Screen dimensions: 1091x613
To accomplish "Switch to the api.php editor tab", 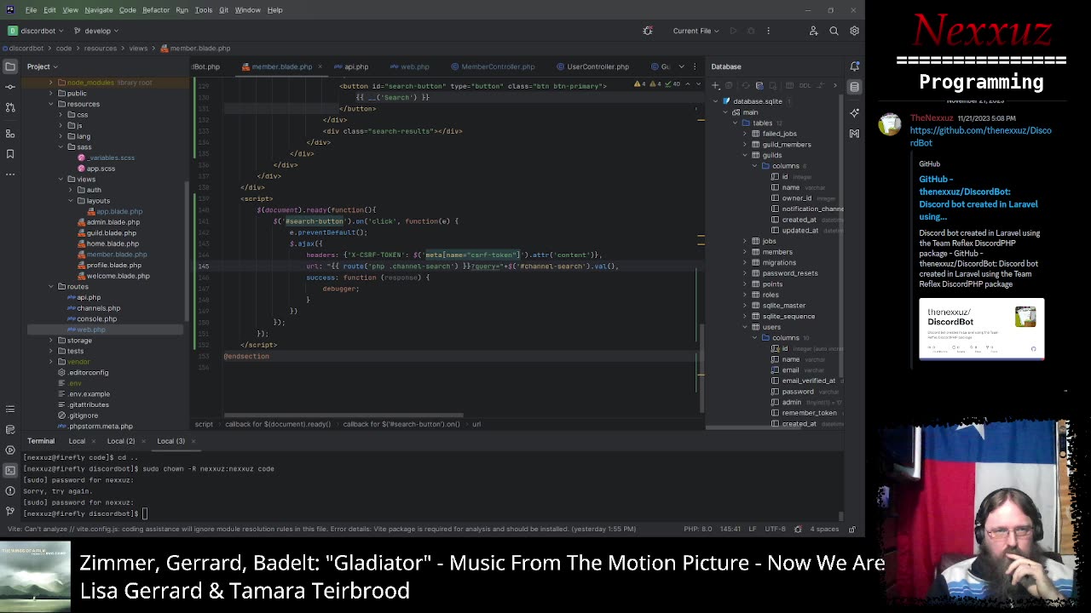I will [x=351, y=66].
